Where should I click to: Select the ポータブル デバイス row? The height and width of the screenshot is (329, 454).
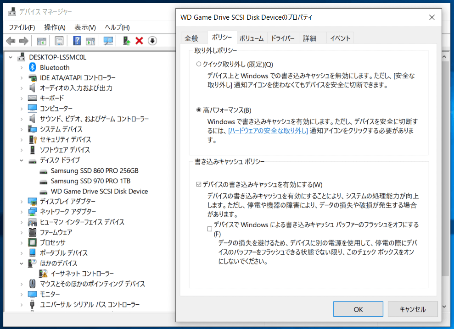tap(64, 253)
